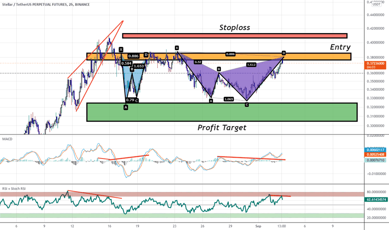Click the USDT currency button

(x=376, y=4)
